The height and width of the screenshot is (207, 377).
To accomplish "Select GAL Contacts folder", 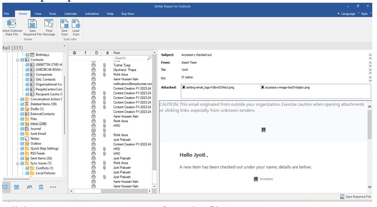I will 45,79.
